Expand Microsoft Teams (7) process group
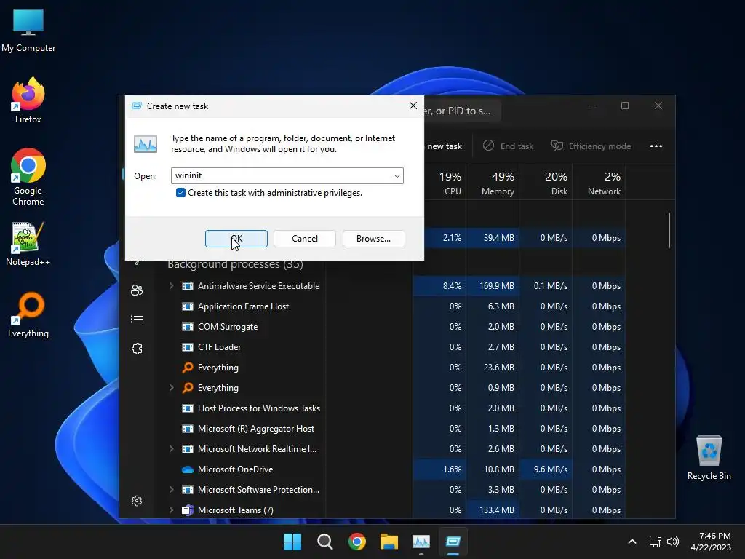Screen dimensions: 745x559 point(172,510)
